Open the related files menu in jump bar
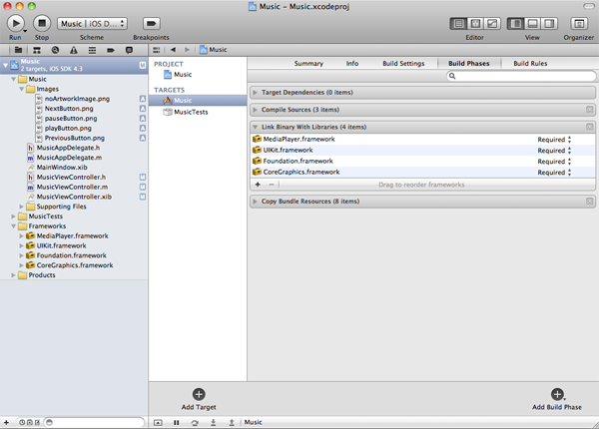599x429 pixels. (157, 50)
